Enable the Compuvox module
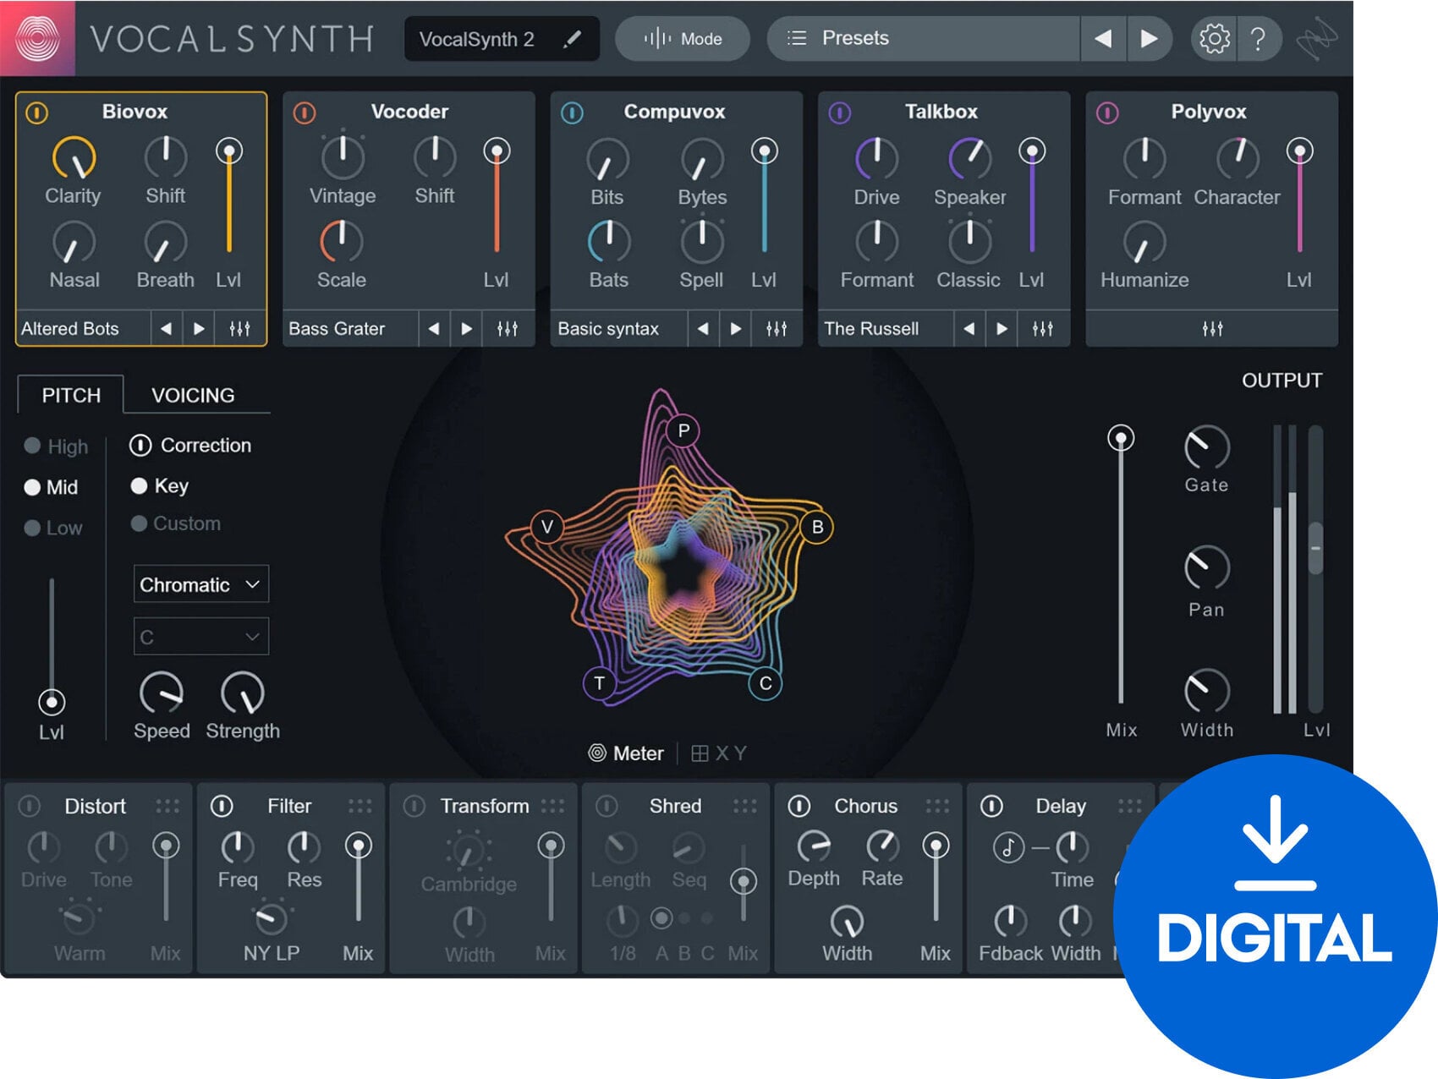 coord(571,111)
